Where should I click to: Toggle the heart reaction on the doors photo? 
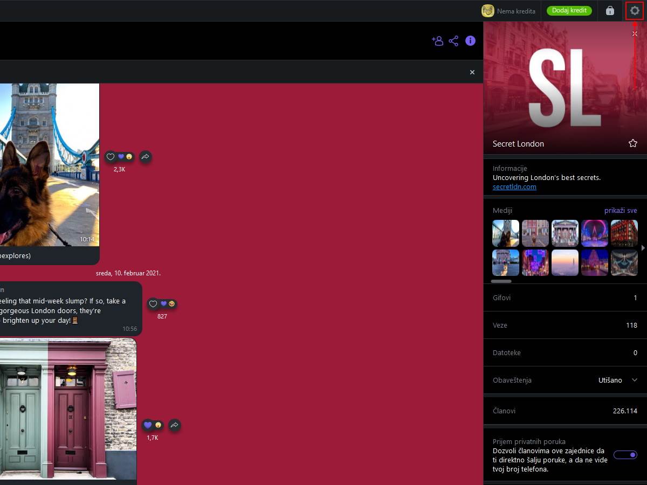click(148, 425)
